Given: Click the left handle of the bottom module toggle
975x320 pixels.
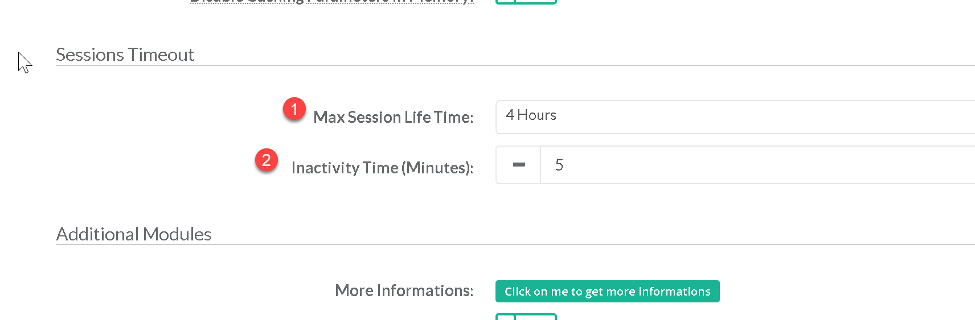Looking at the screenshot, I should 505,317.
